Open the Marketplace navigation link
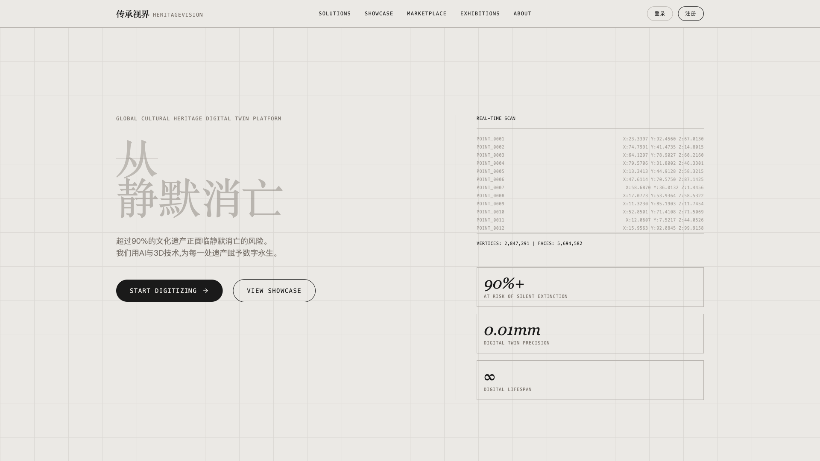Screen dimensions: 820x461 pyautogui.click(x=426, y=14)
